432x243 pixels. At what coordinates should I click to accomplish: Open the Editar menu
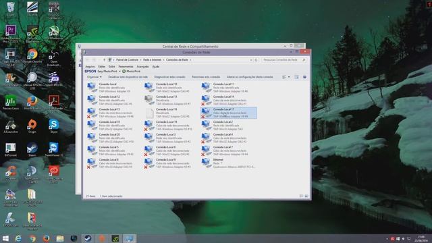click(102, 67)
